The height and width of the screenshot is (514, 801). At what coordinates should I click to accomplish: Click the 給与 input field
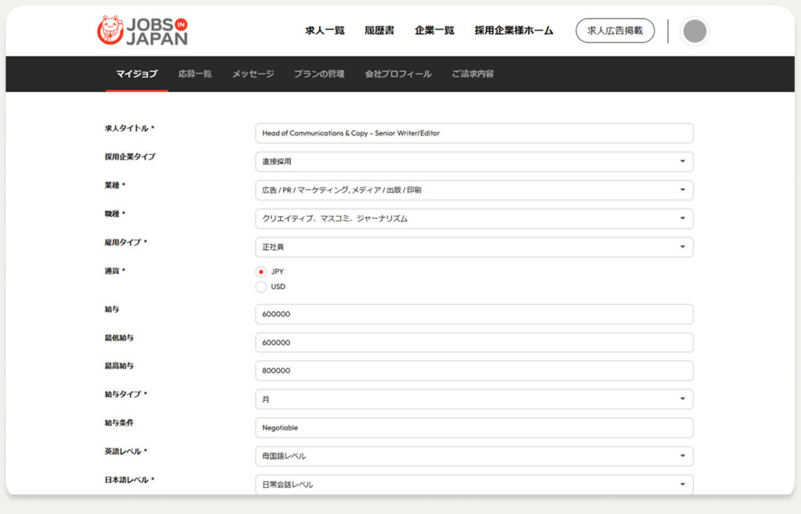[474, 315]
